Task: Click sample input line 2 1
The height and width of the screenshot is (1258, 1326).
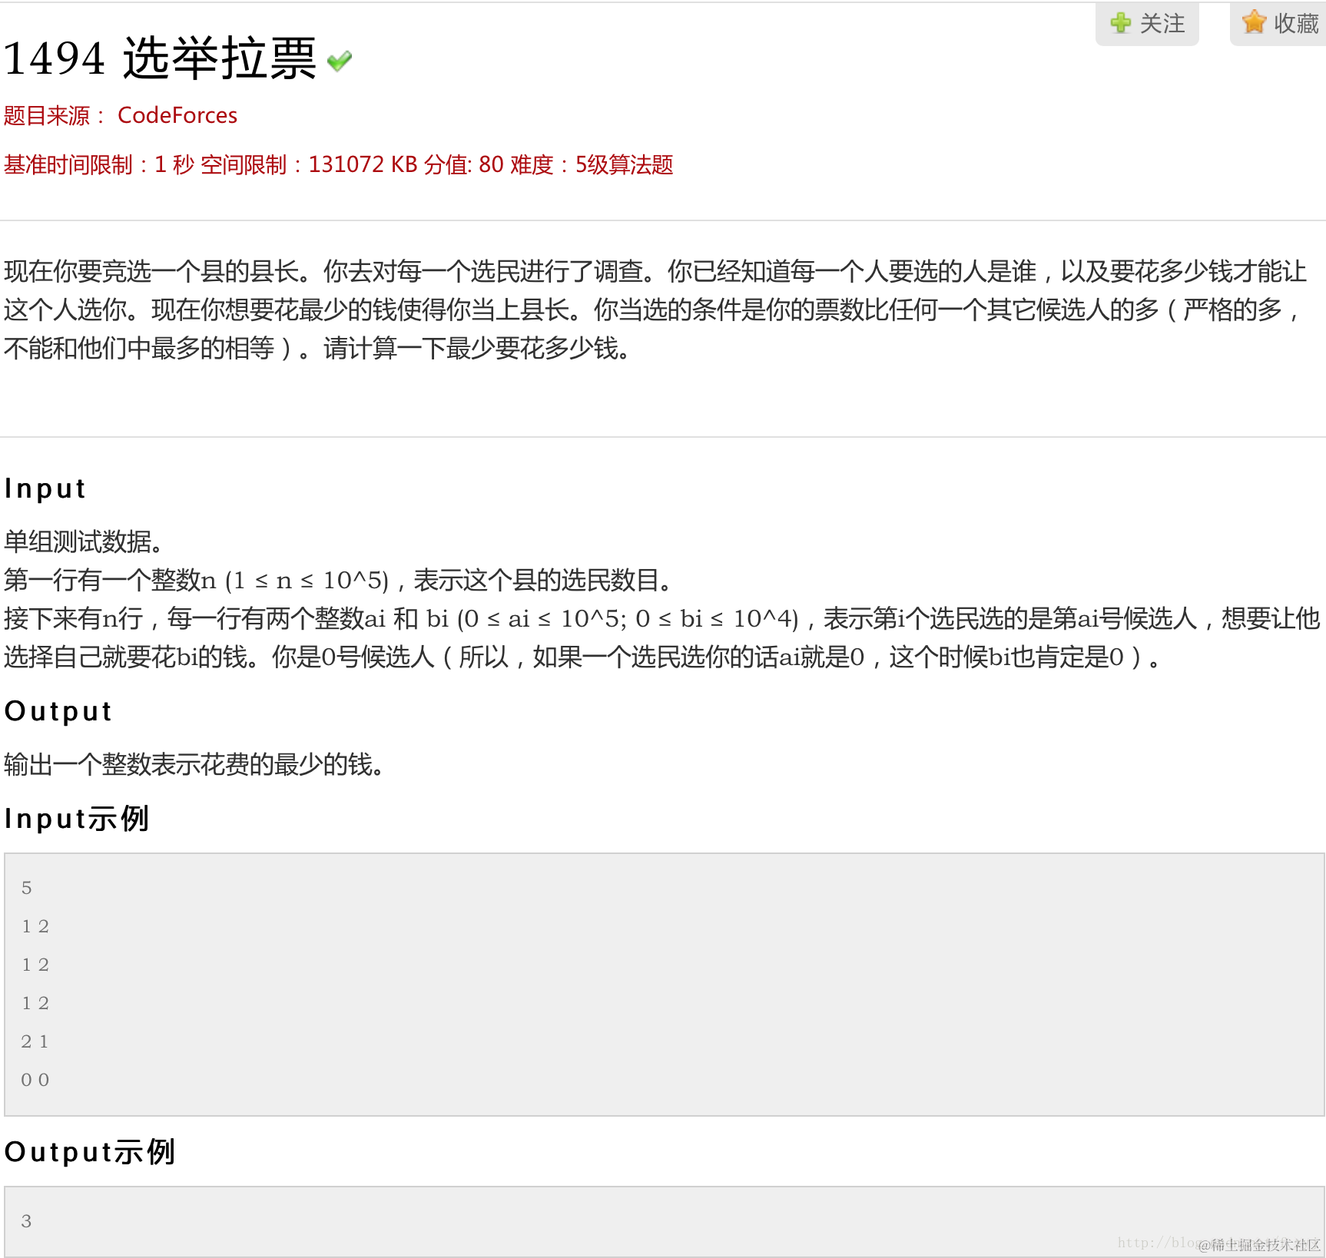Action: tap(35, 1041)
